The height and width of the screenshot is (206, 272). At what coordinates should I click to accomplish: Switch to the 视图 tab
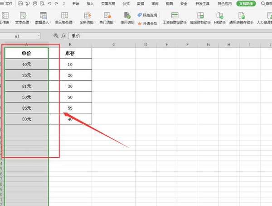pos(169,4)
